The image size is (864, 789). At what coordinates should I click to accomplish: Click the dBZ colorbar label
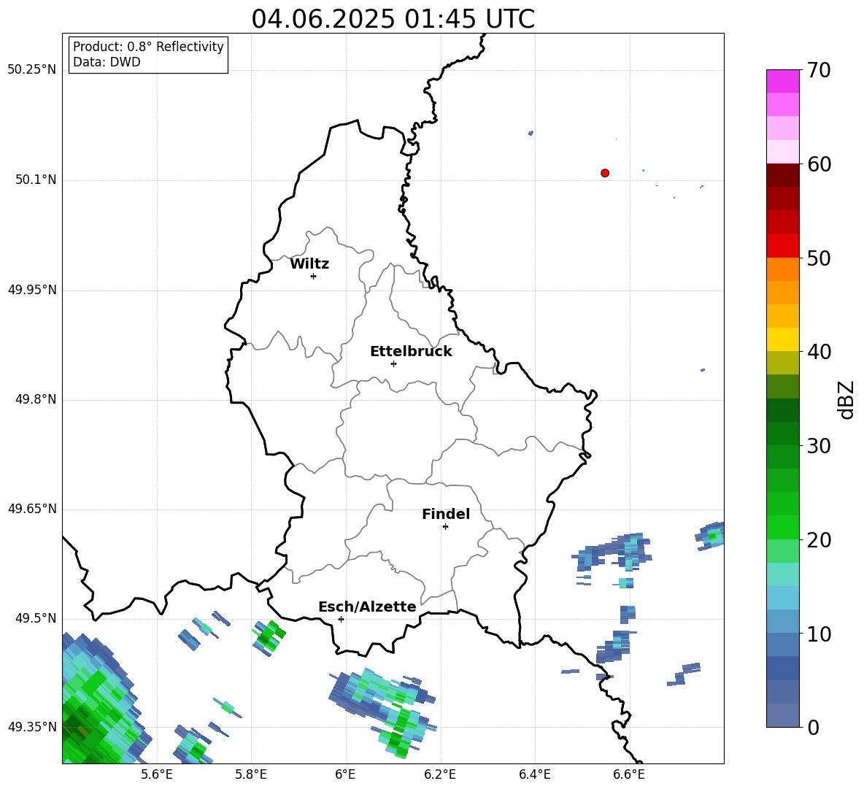846,399
